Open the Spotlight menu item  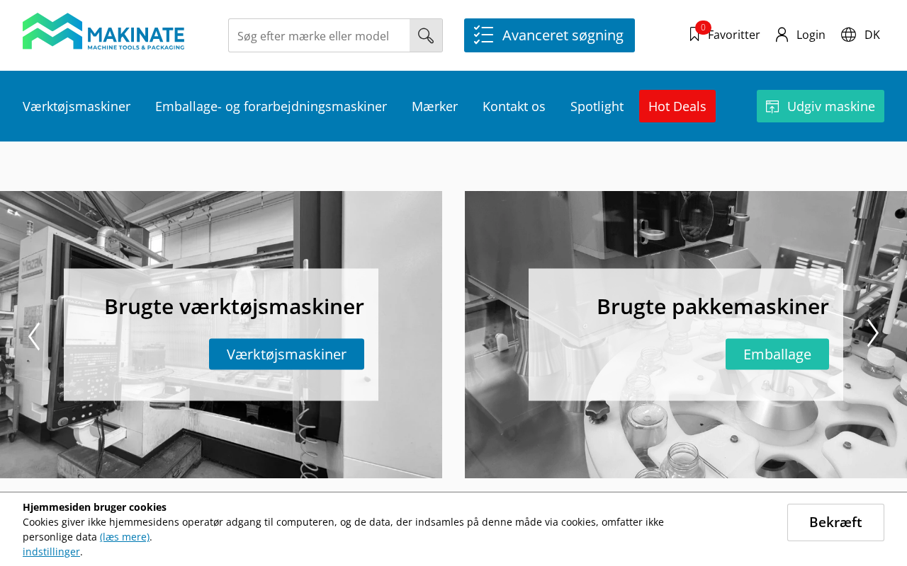[x=597, y=106]
